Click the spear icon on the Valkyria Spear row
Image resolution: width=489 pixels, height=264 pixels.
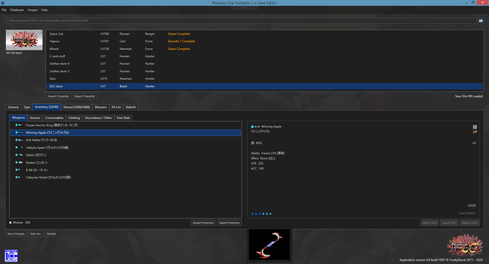click(x=22, y=147)
